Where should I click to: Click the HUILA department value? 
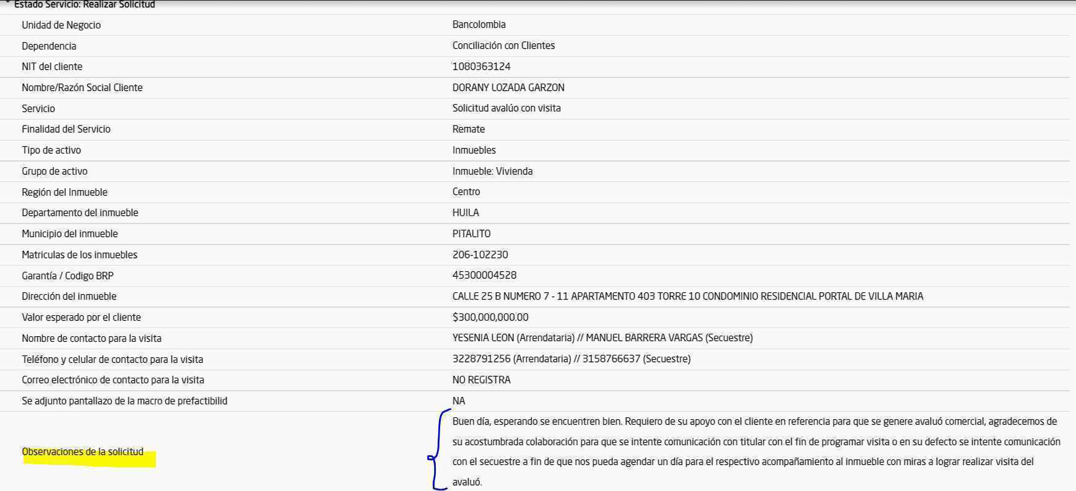coord(466,213)
